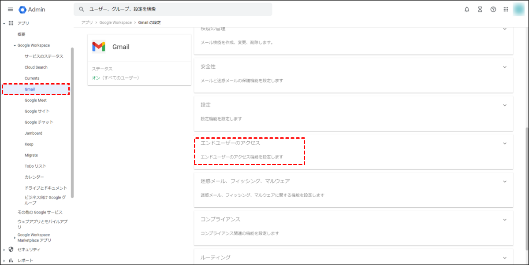The width and height of the screenshot is (529, 265).
Task: Collapse the Google Workspace tree arrow
Action: (x=15, y=45)
